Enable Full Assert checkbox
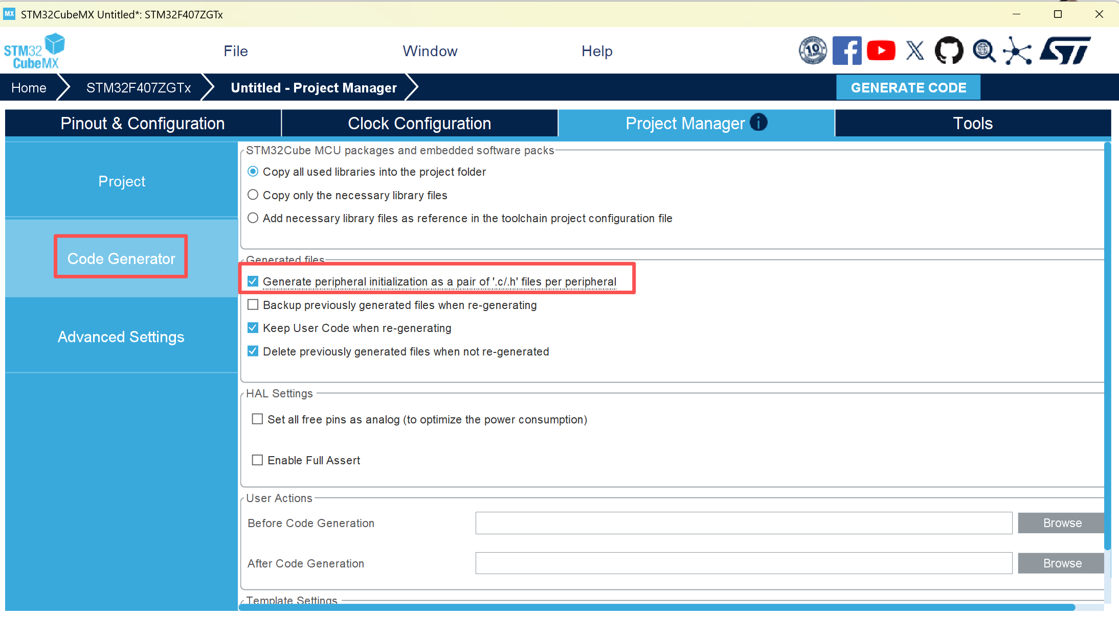1119x617 pixels. click(x=257, y=460)
